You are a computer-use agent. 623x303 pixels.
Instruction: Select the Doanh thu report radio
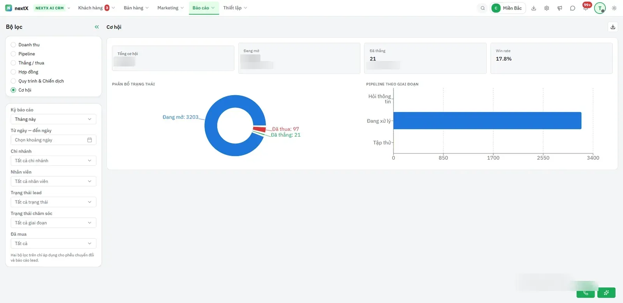point(13,45)
